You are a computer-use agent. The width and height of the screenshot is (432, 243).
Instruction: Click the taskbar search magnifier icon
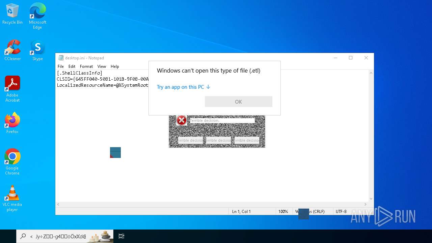click(x=23, y=236)
